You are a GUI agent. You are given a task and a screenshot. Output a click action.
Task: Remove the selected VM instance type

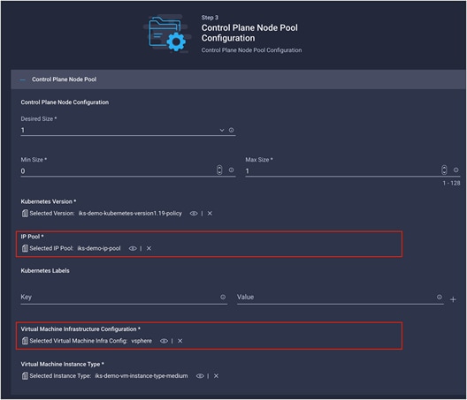click(216, 376)
